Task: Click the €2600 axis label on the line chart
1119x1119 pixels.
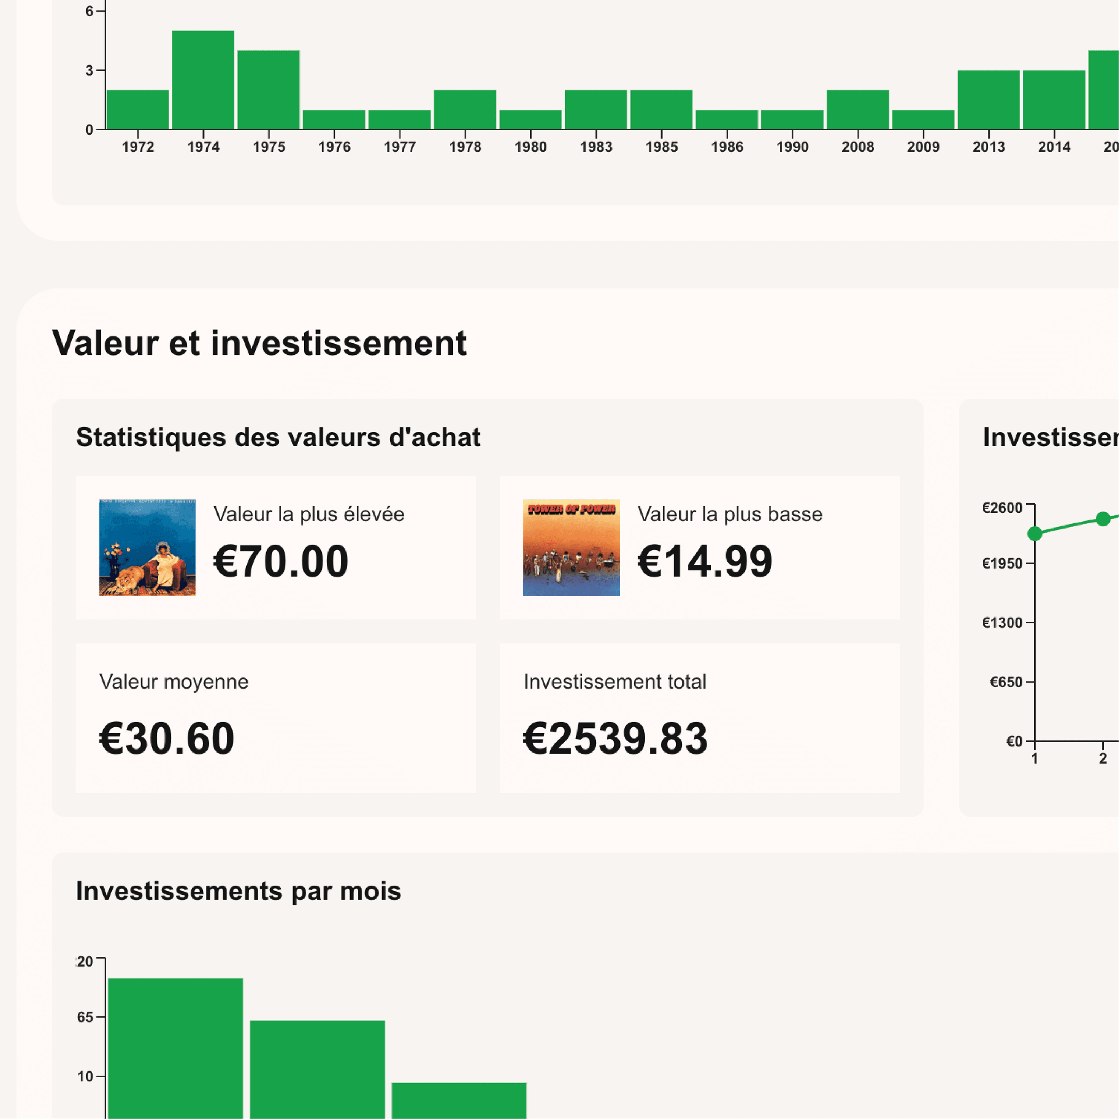Action: [1004, 507]
